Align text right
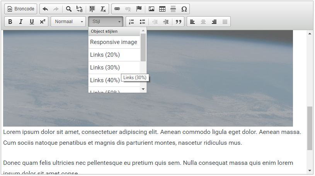Viewport: 315px width, 176px height. click(214, 22)
